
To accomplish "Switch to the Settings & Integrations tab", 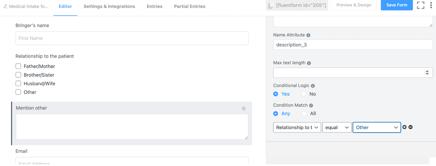I will pos(109,6).
